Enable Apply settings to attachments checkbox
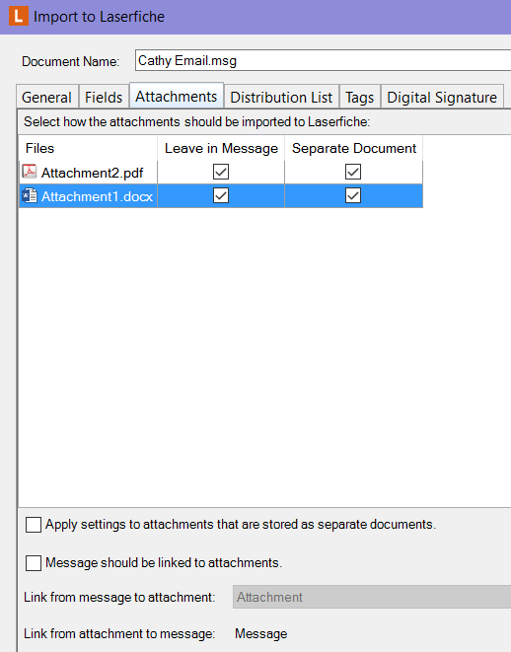The image size is (511, 652). (34, 525)
